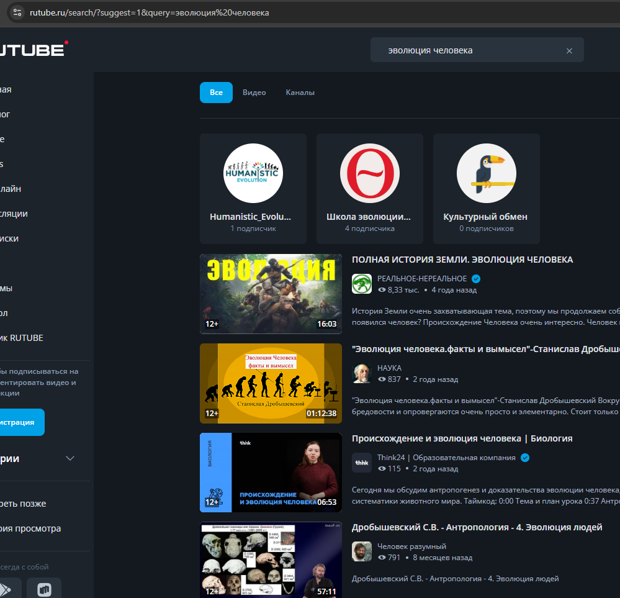The width and height of the screenshot is (620, 598).
Task: Open 'Смотреть позже' in the sidebar
Action: tap(23, 504)
